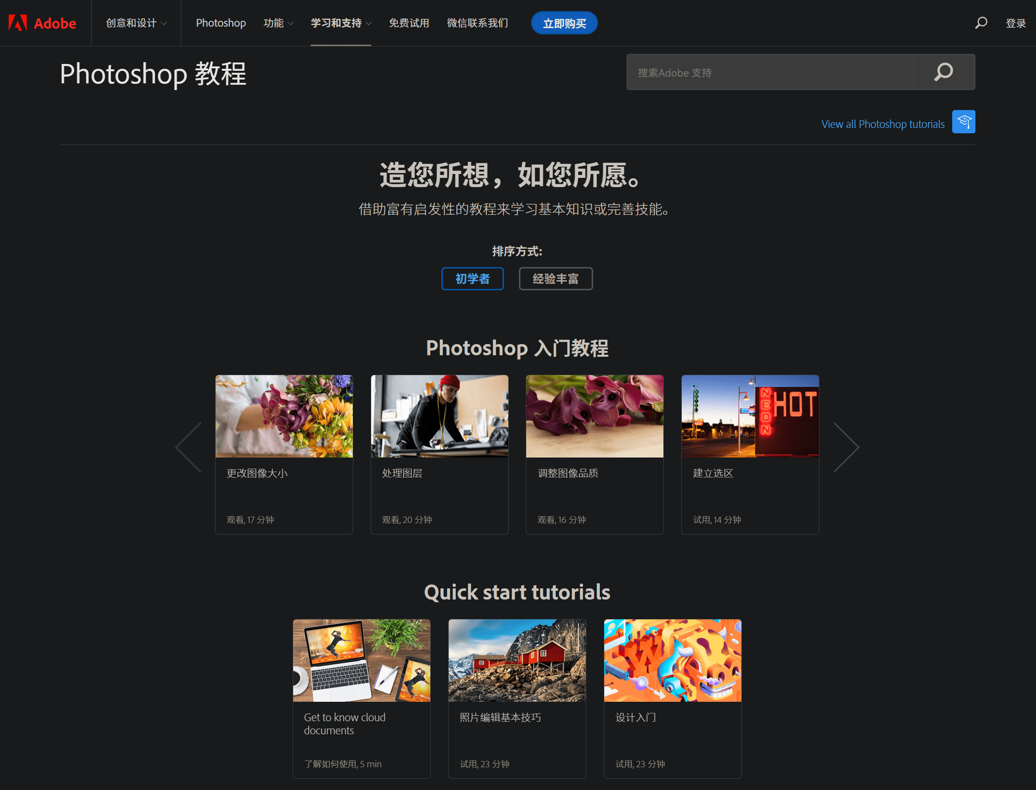
Task: Click the 调整图像品质 card title
Action: 568,473
